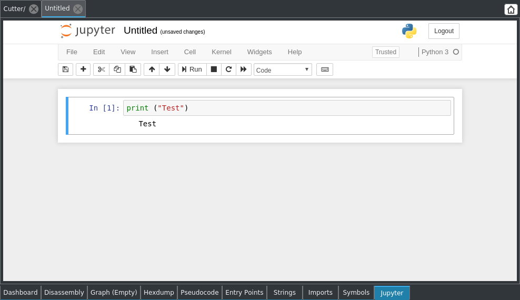Screen dimensions: 520x300
Task: Click the Trusted notebook indicator
Action: coord(386,52)
